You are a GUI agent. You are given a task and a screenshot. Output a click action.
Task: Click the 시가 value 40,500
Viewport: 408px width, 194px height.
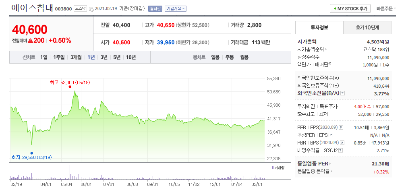coord(122,42)
